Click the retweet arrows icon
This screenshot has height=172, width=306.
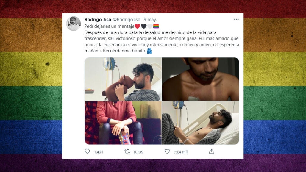click(x=127, y=151)
